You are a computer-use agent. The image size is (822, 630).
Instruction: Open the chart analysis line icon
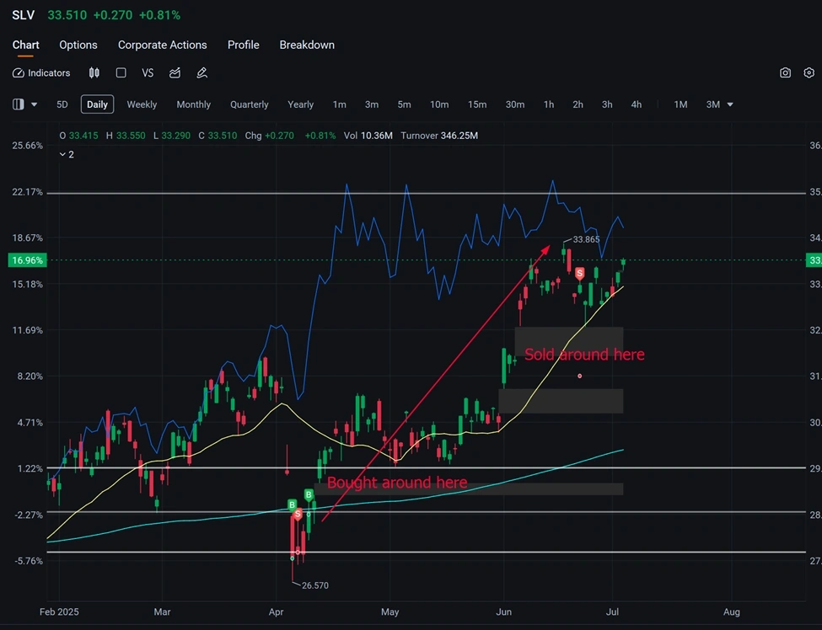(175, 72)
